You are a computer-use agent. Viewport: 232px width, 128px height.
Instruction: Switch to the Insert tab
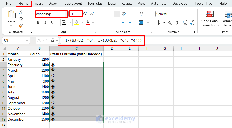(x=38, y=3)
